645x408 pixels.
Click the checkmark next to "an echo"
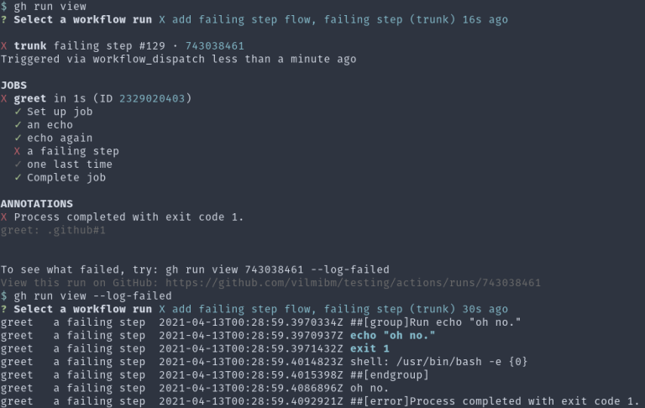tap(18, 125)
